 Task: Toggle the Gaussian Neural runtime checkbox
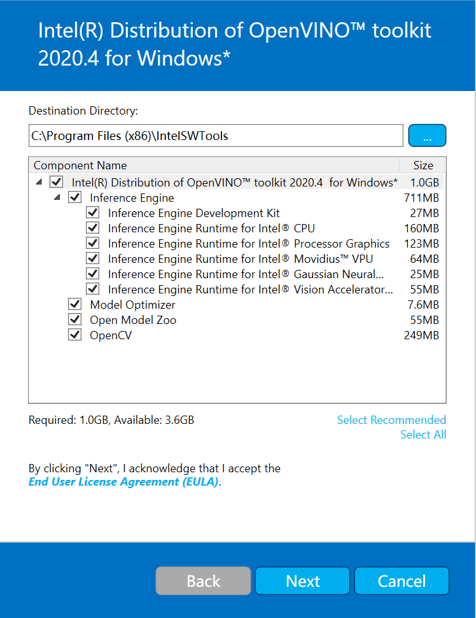point(93,274)
